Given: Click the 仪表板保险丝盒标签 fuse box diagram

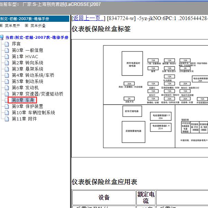Looking at the screenshot, I should click(155, 97).
